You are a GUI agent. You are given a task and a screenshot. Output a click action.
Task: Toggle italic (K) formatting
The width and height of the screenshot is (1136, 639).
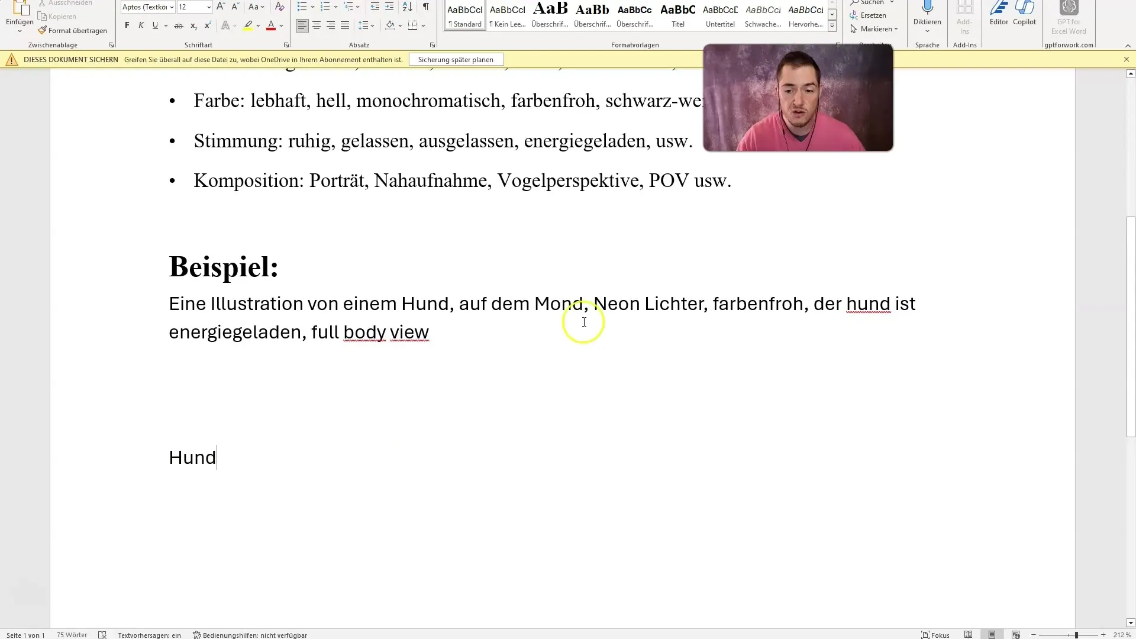click(x=141, y=25)
